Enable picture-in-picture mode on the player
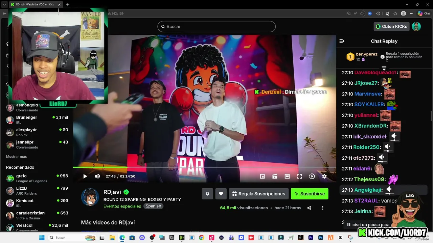Image resolution: width=433 pixels, height=243 pixels. pos(262,176)
